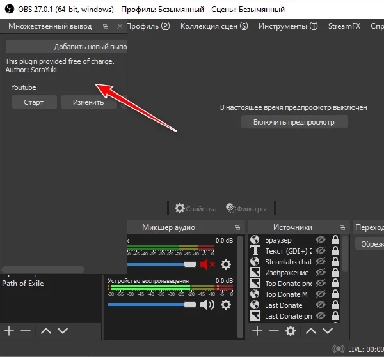Toggle visibility of Браузер source
The height and width of the screenshot is (357, 384).
click(x=321, y=239)
